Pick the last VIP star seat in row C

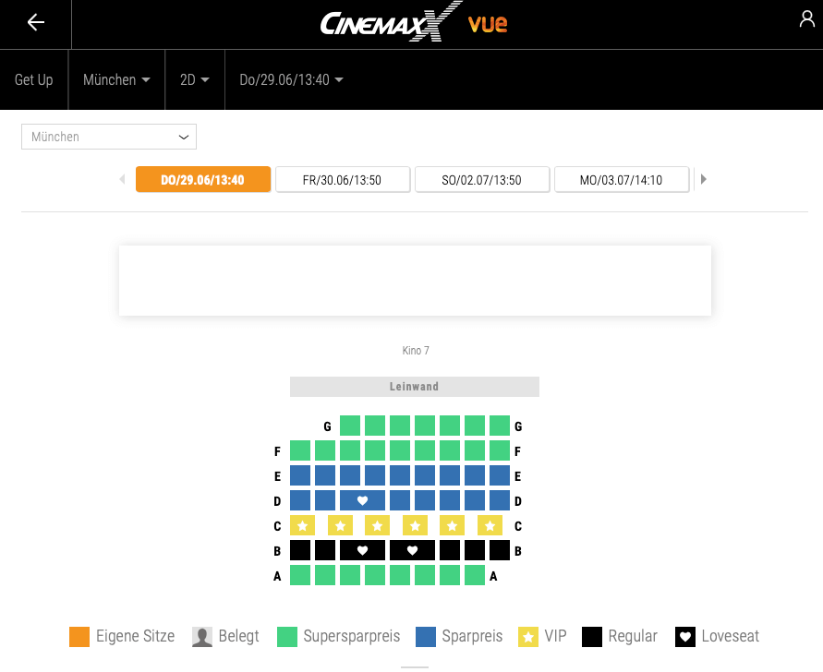490,525
